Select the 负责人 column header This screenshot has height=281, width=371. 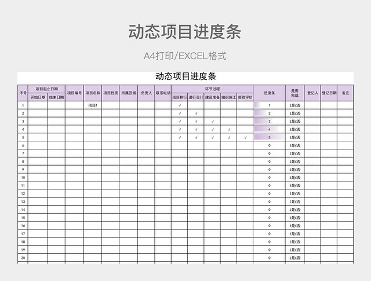pos(146,93)
